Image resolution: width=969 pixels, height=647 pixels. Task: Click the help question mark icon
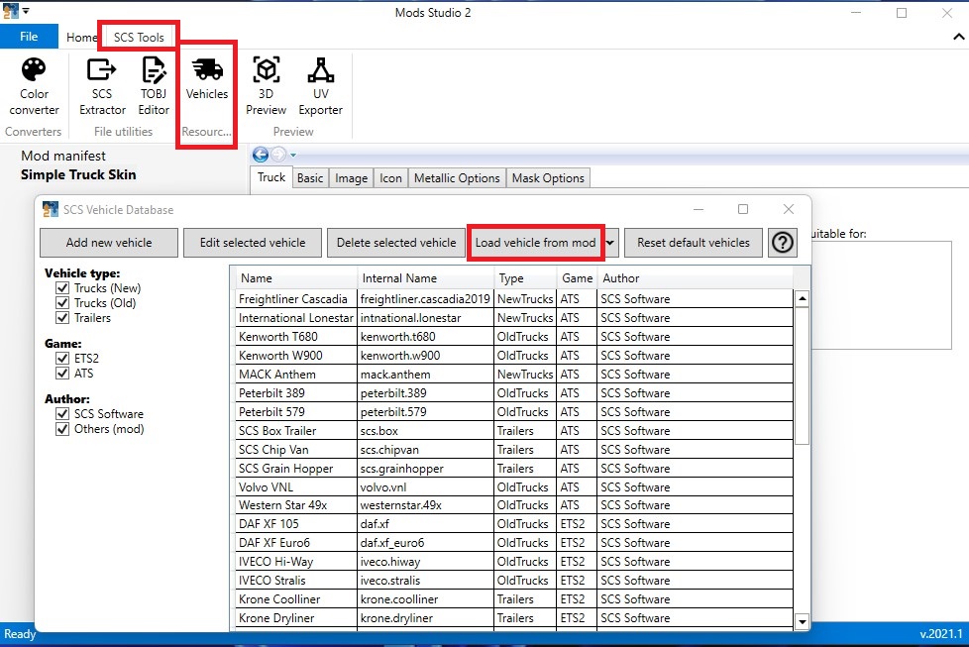tap(783, 243)
